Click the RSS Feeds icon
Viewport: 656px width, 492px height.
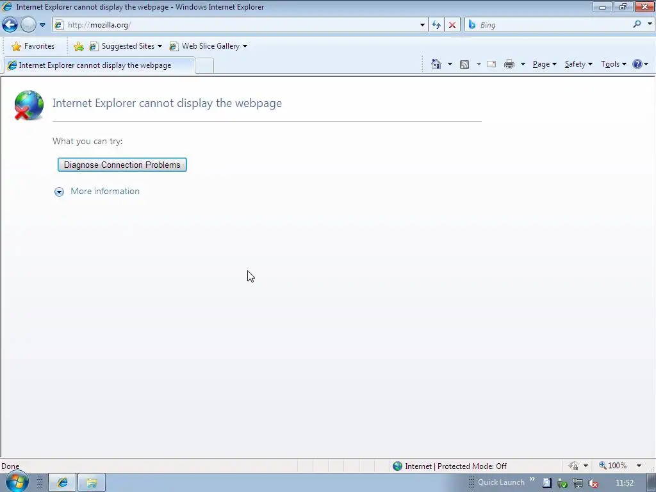[464, 65]
